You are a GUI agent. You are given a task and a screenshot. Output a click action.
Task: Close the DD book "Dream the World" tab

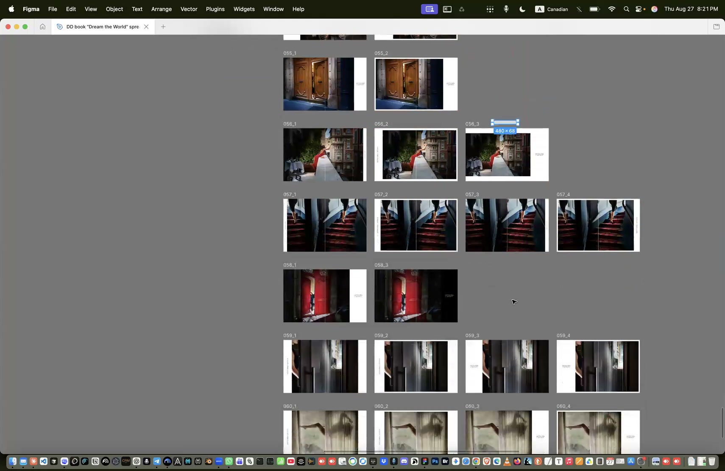click(x=146, y=27)
